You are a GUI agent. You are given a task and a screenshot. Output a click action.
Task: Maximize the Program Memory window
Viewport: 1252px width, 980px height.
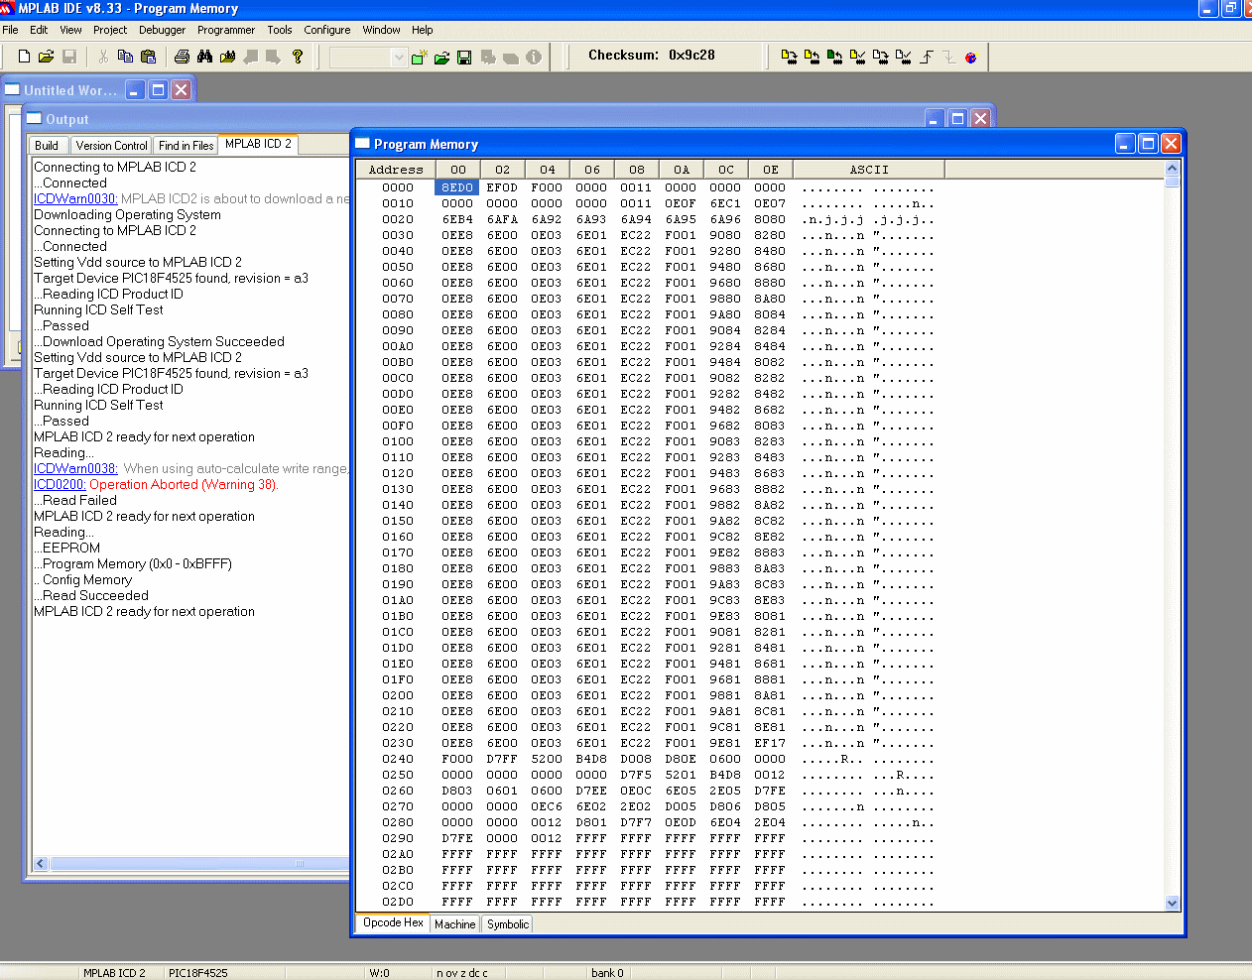pos(1148,144)
